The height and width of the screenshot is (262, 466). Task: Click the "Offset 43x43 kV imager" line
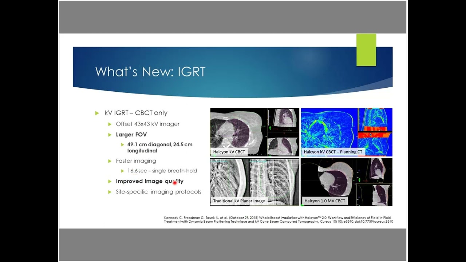click(x=148, y=124)
